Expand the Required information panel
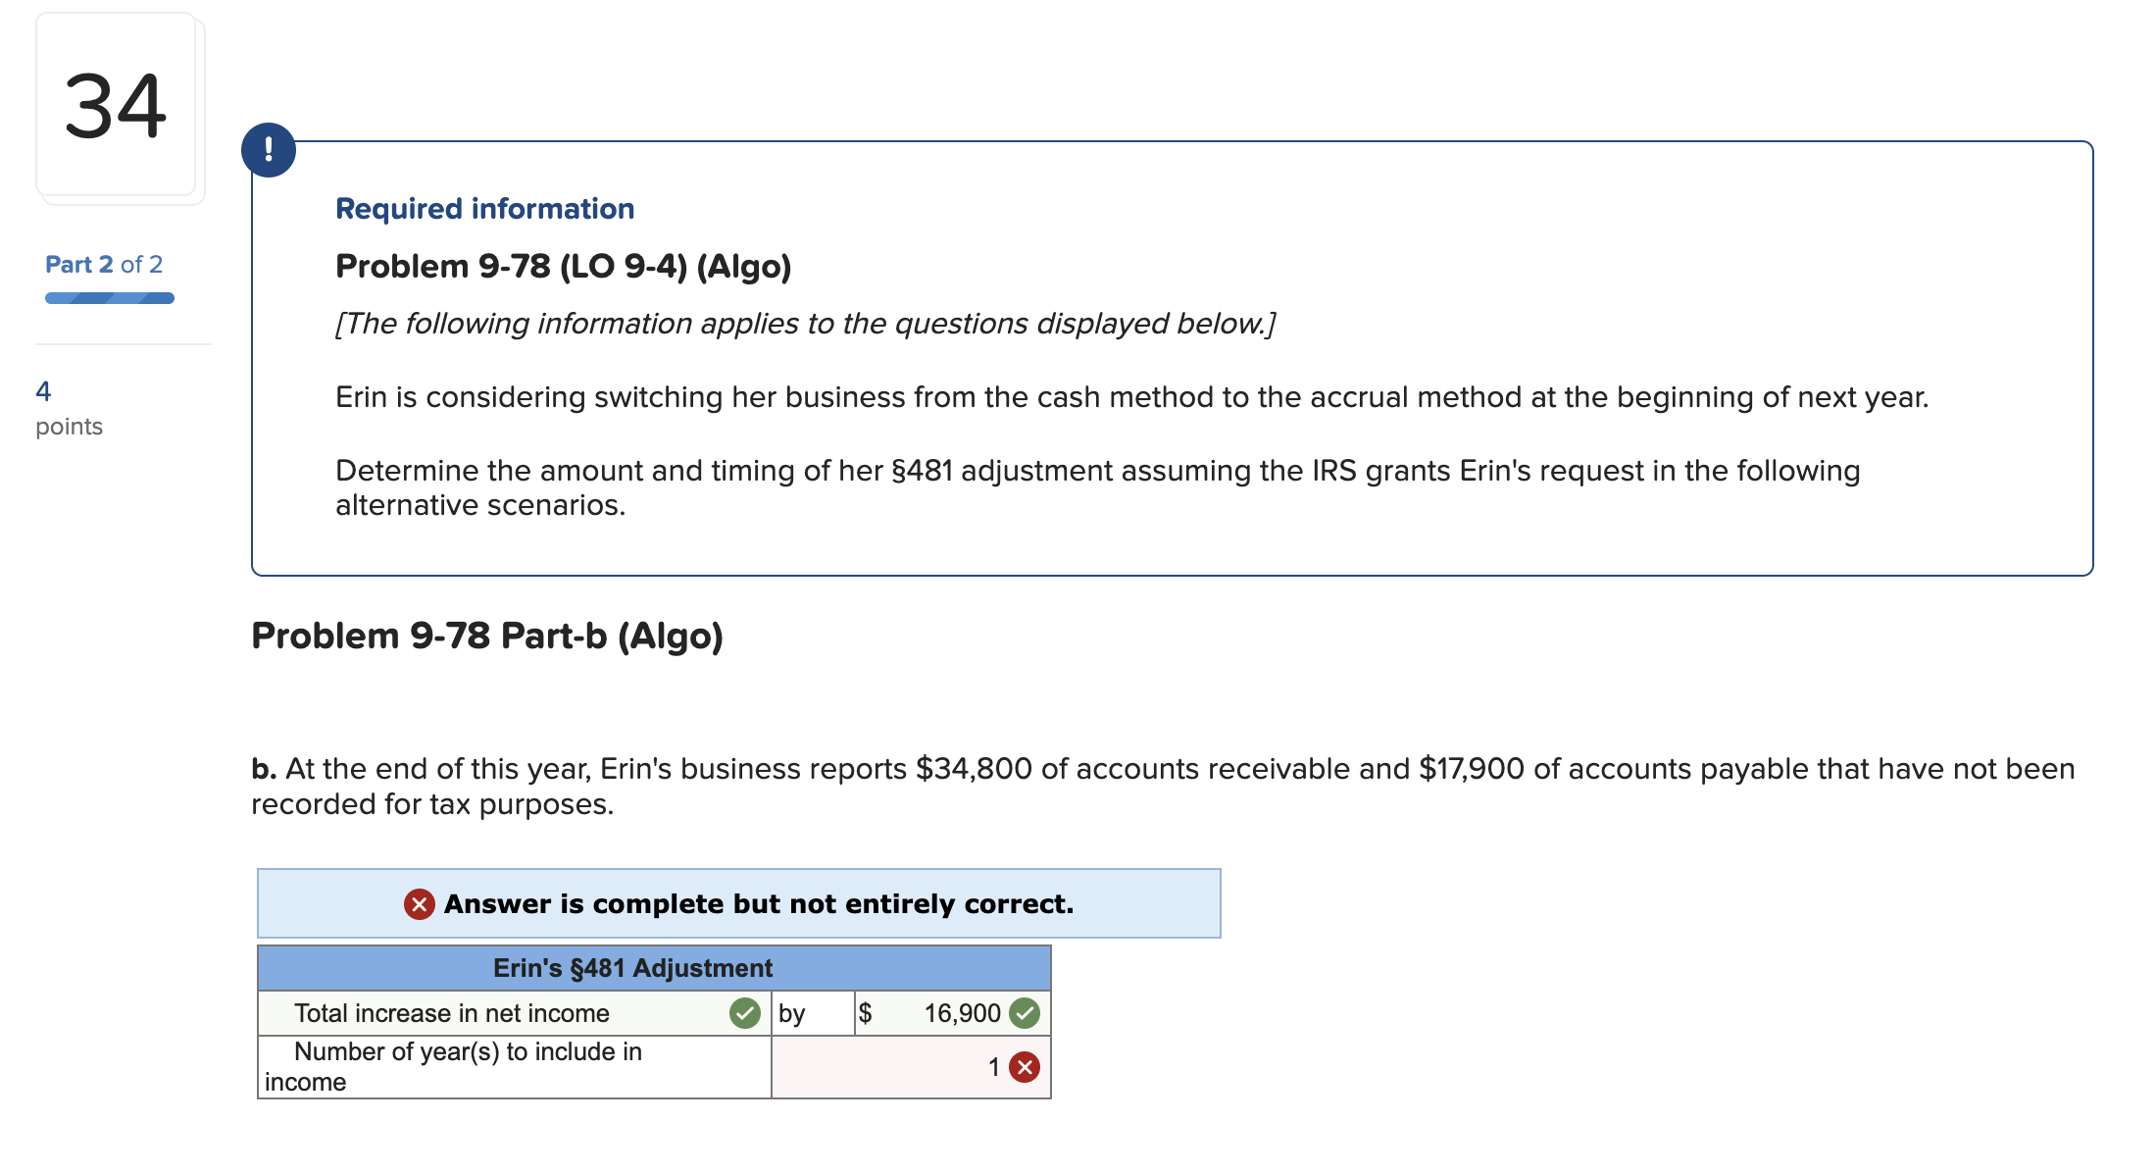Viewport: 2155px width, 1173px height. point(484,208)
